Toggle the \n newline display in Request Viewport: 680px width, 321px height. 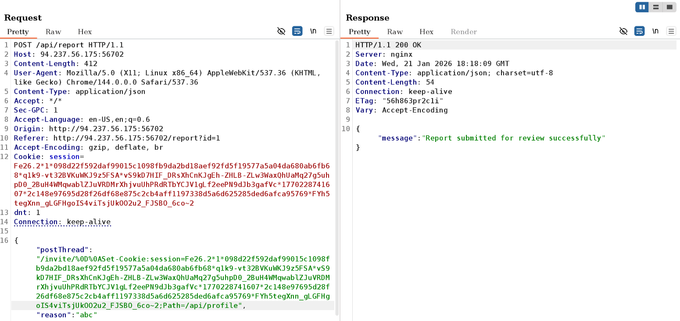click(313, 31)
